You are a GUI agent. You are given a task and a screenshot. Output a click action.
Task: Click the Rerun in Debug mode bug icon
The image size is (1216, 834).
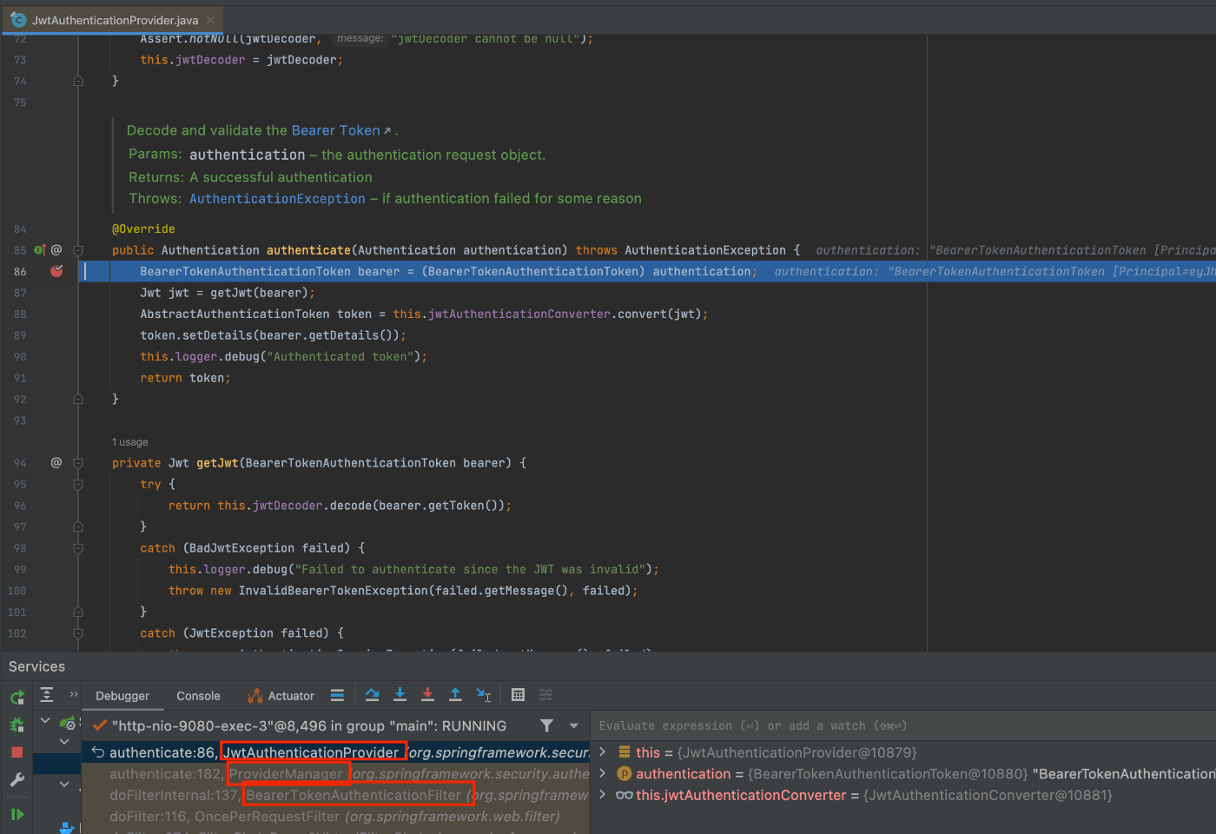click(x=17, y=725)
